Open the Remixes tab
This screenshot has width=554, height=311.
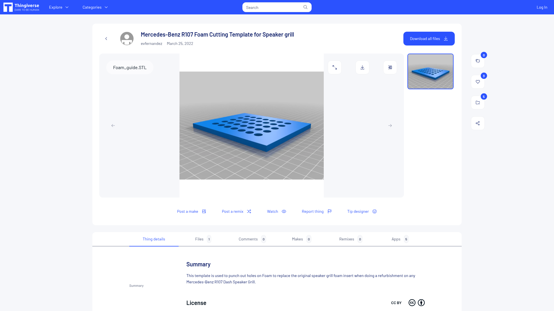click(x=351, y=239)
